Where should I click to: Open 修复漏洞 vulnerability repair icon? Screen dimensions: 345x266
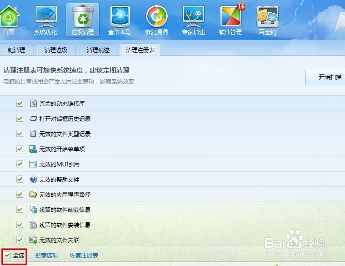(157, 17)
